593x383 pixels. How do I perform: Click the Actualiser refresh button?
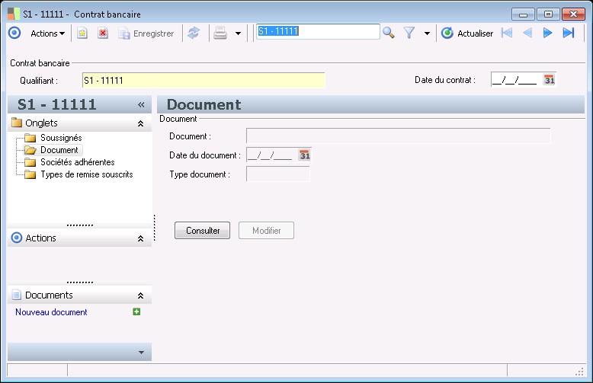point(467,34)
